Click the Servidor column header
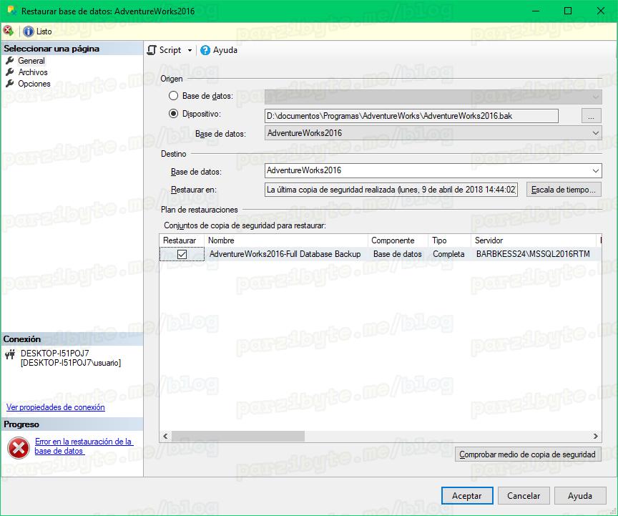The image size is (618, 516). pos(534,240)
